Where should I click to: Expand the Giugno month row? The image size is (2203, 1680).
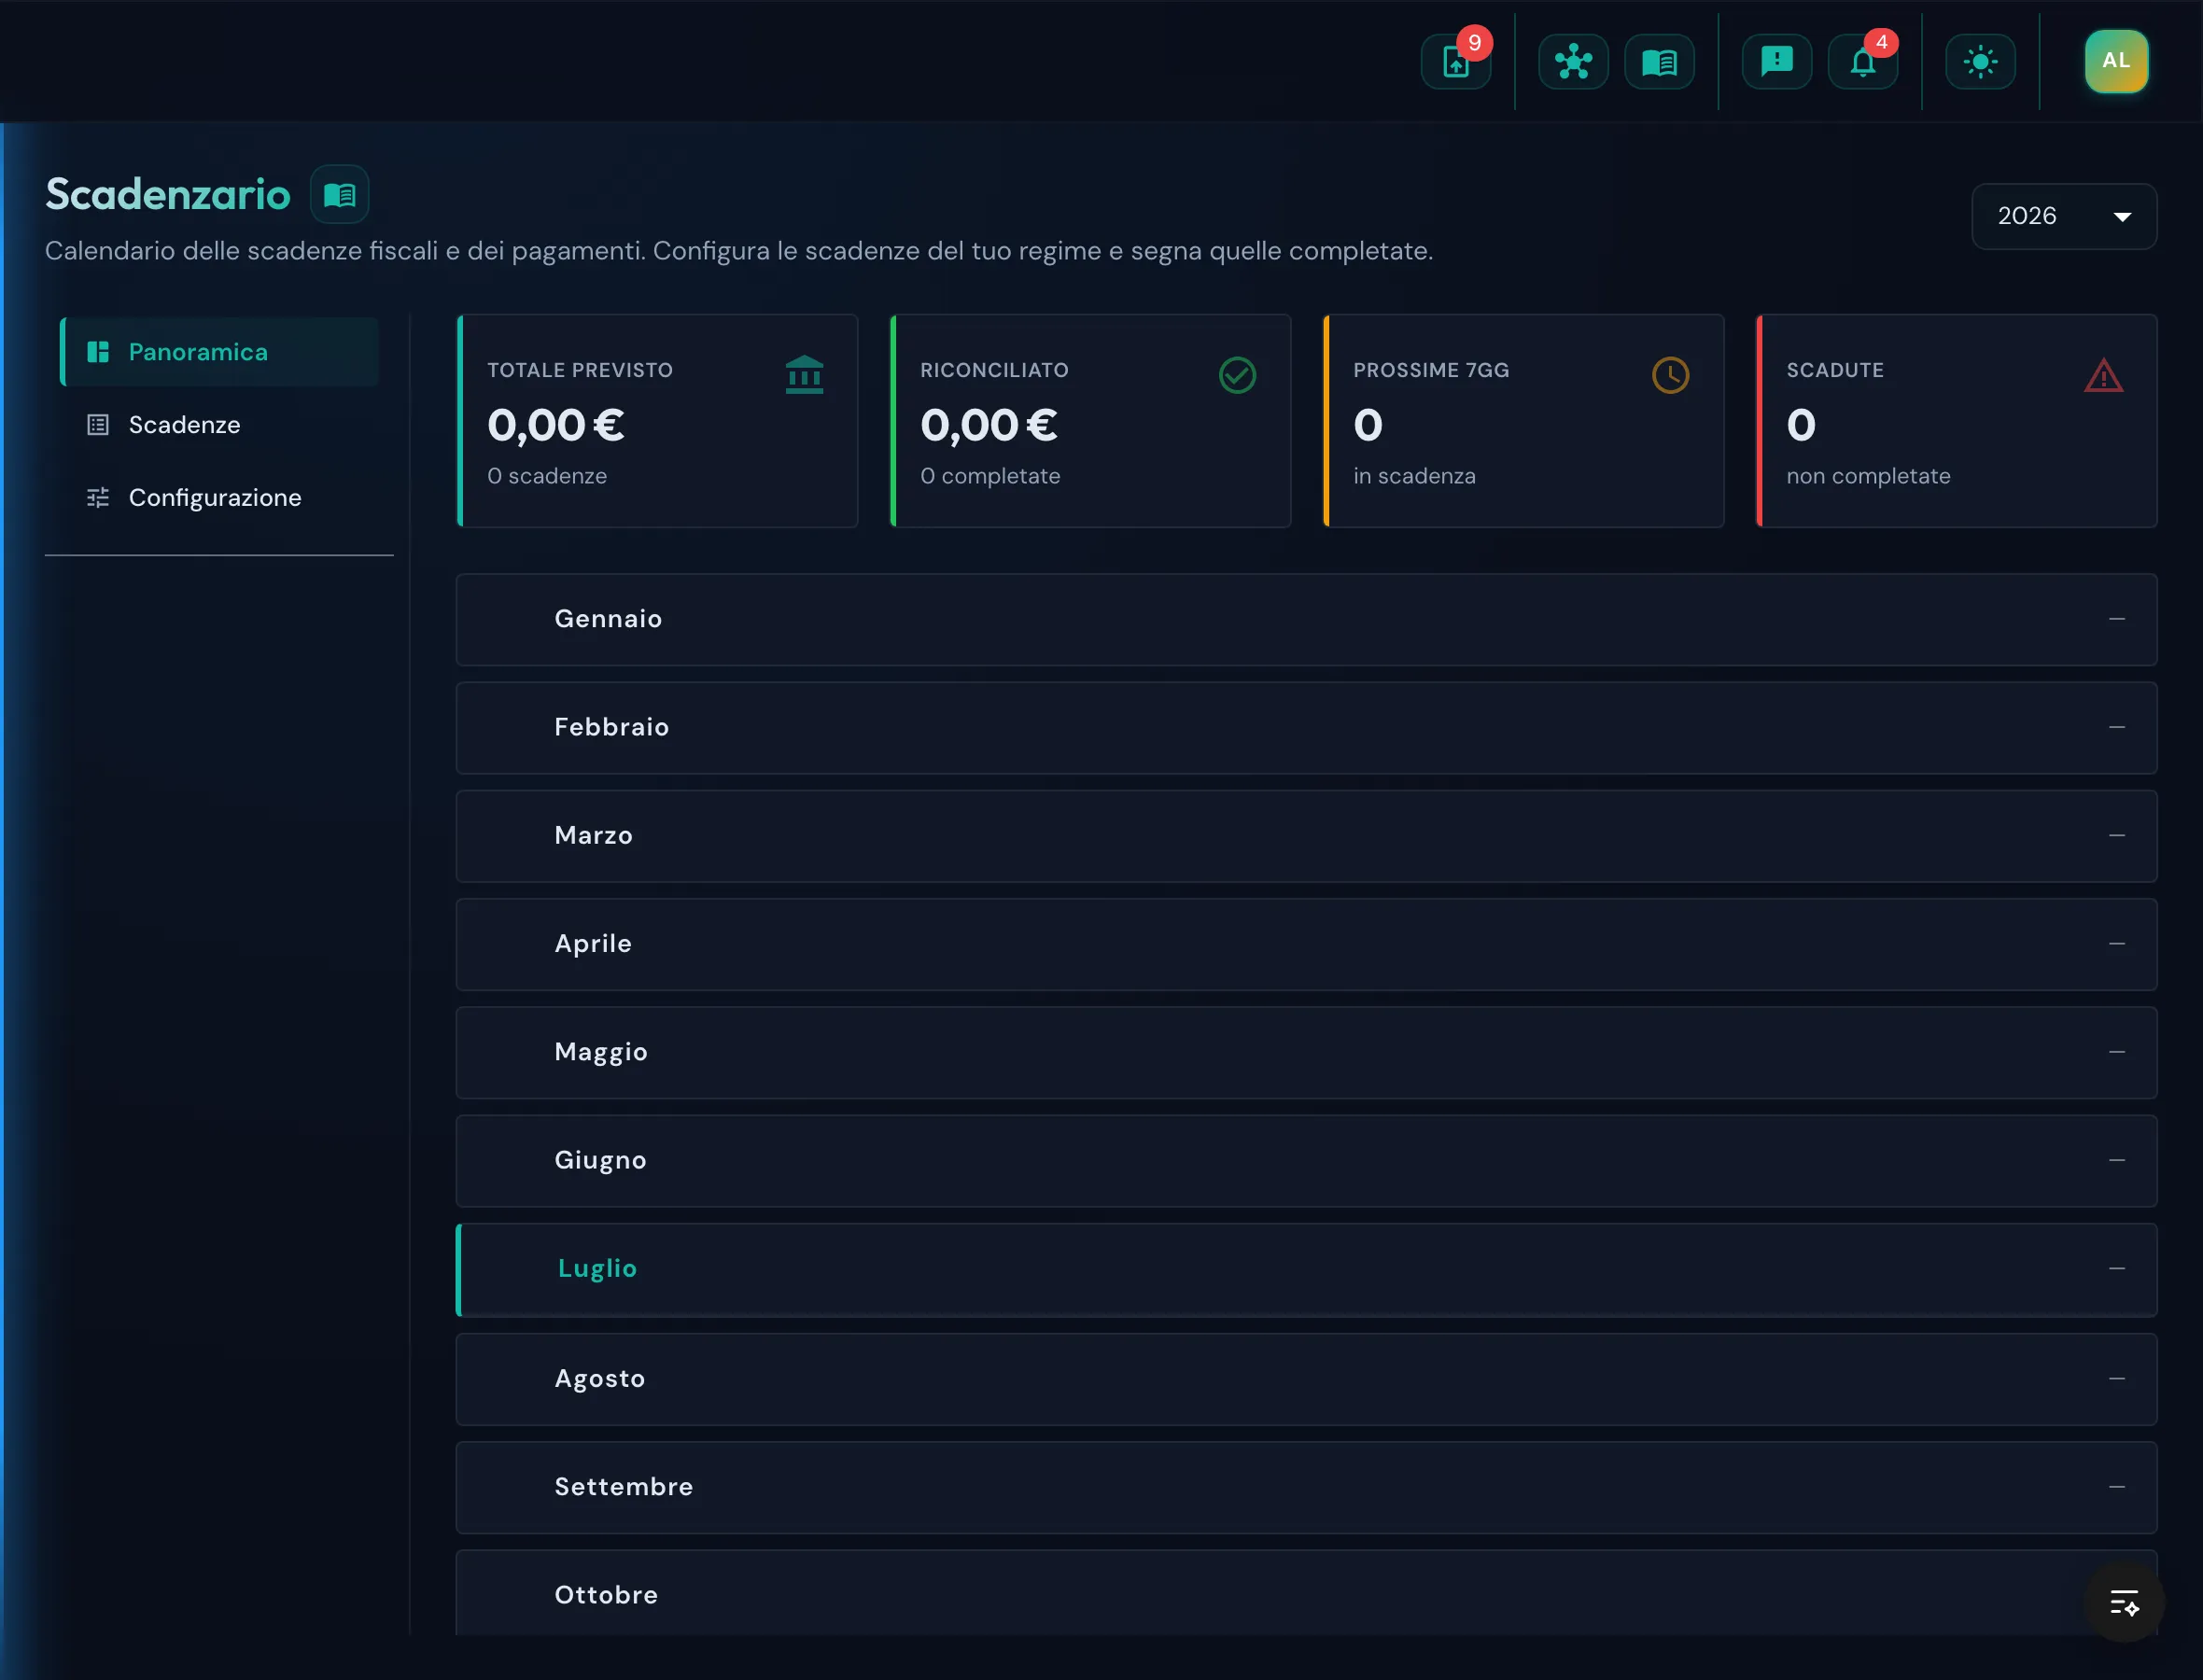[1306, 1160]
